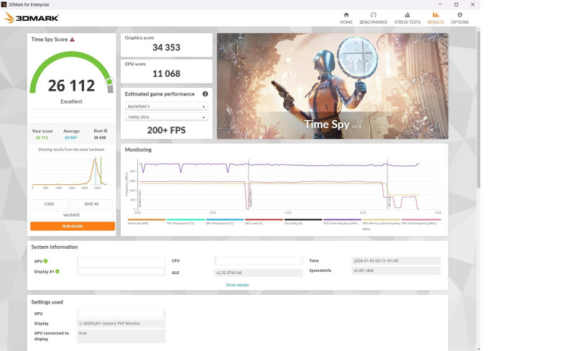The image size is (575, 351).
Task: Toggle the GPU Load (%) legend series
Action: pos(264,222)
